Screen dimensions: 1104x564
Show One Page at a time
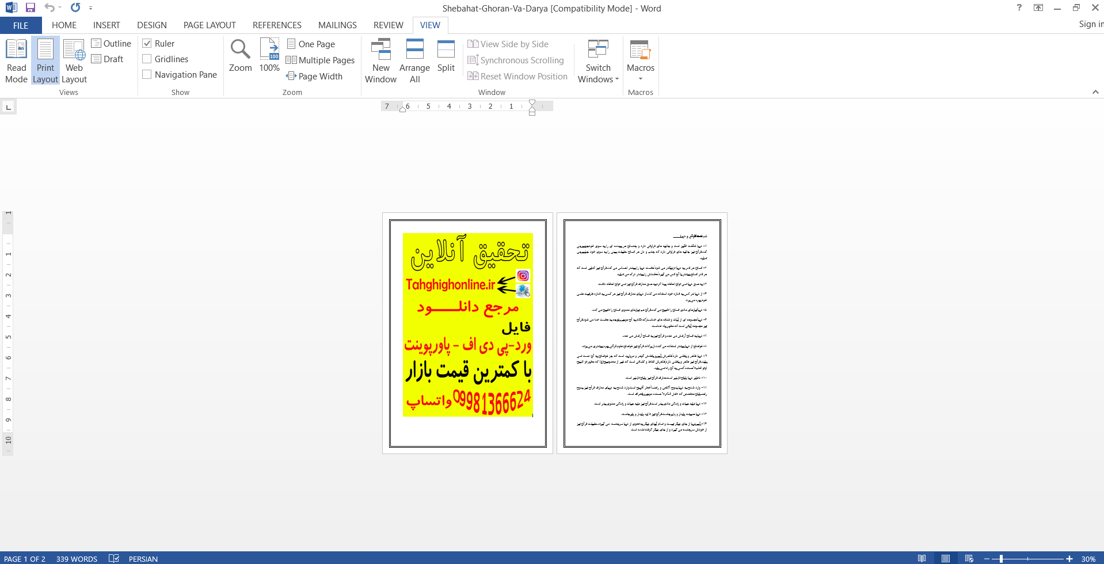pos(311,44)
